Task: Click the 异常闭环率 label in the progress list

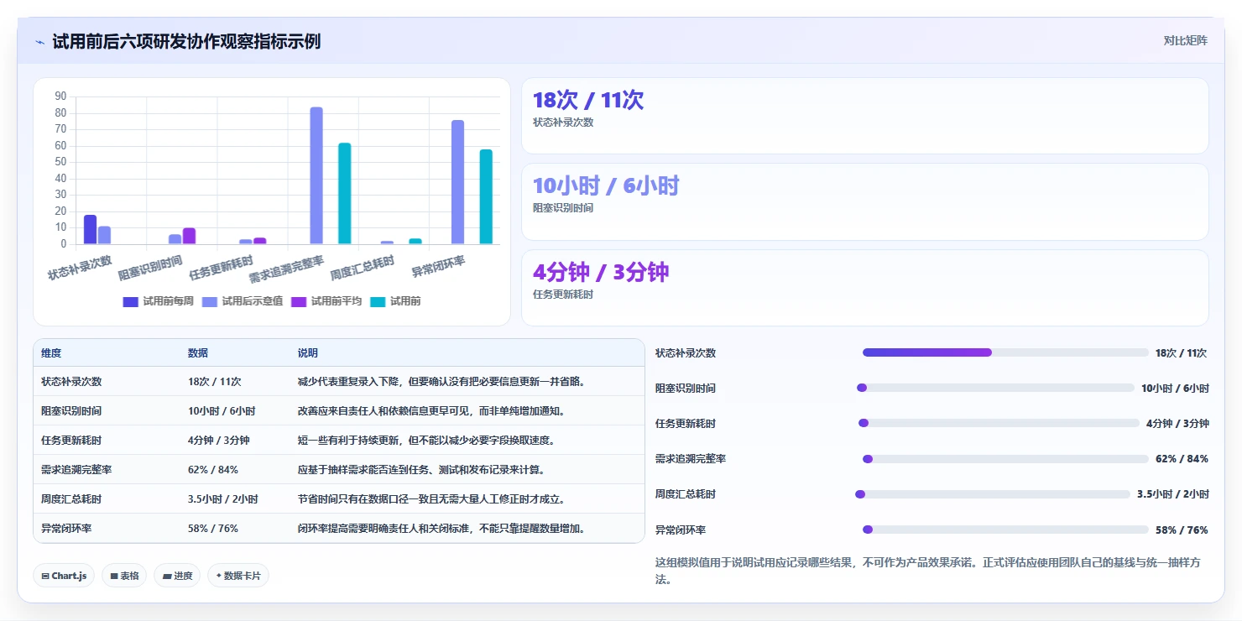Action: tap(681, 530)
